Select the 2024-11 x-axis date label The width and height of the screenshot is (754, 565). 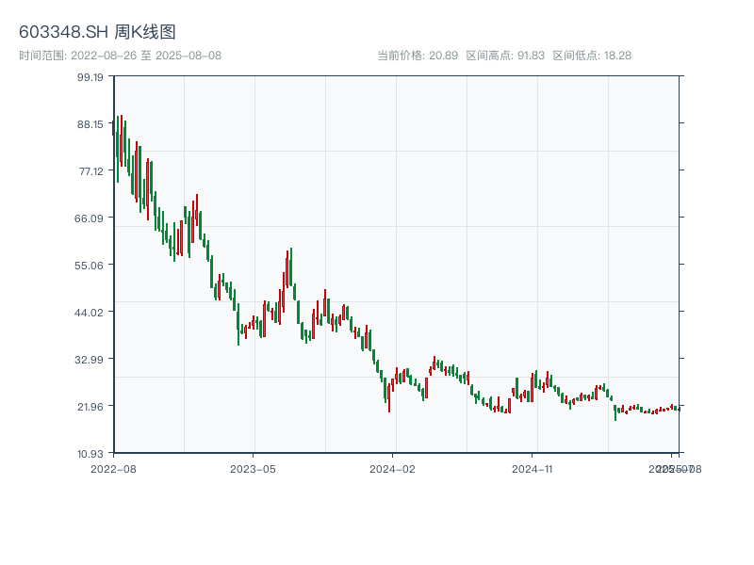pyautogui.click(x=533, y=468)
